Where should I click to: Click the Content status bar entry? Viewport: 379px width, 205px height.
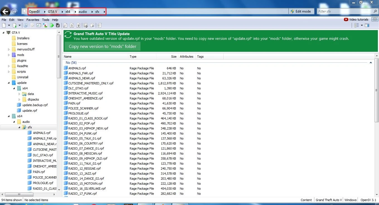(306, 200)
